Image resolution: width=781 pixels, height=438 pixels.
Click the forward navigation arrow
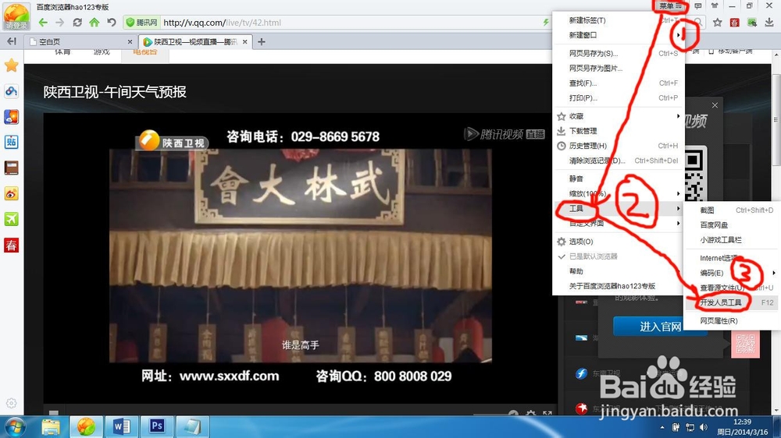(60, 23)
